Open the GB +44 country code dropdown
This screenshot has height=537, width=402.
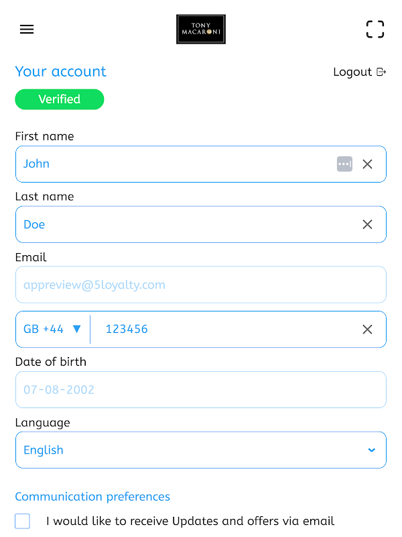click(52, 329)
